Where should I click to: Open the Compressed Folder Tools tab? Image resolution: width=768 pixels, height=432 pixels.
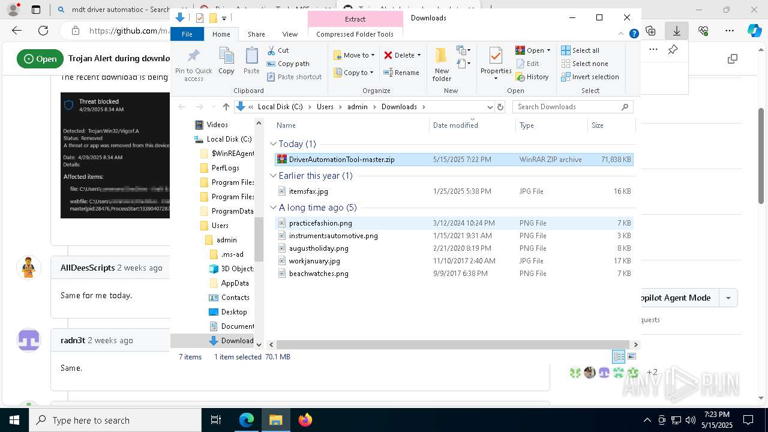355,34
